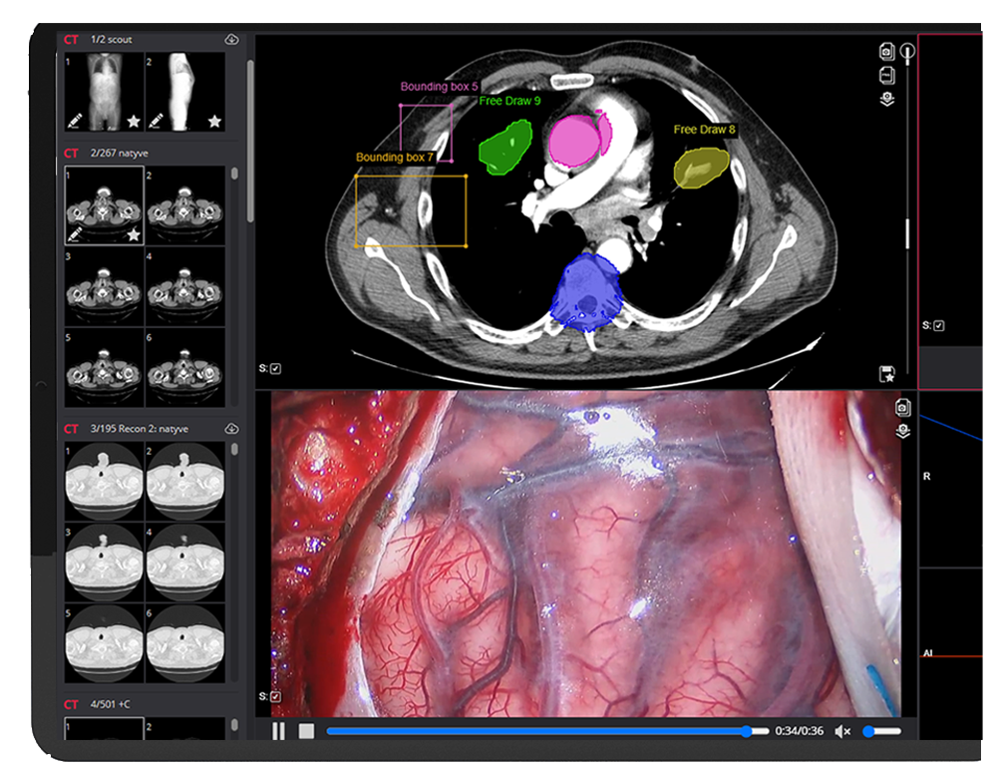The height and width of the screenshot is (768, 997).
Task: Select the Bounding box 5 annotation label
Action: click(x=439, y=87)
